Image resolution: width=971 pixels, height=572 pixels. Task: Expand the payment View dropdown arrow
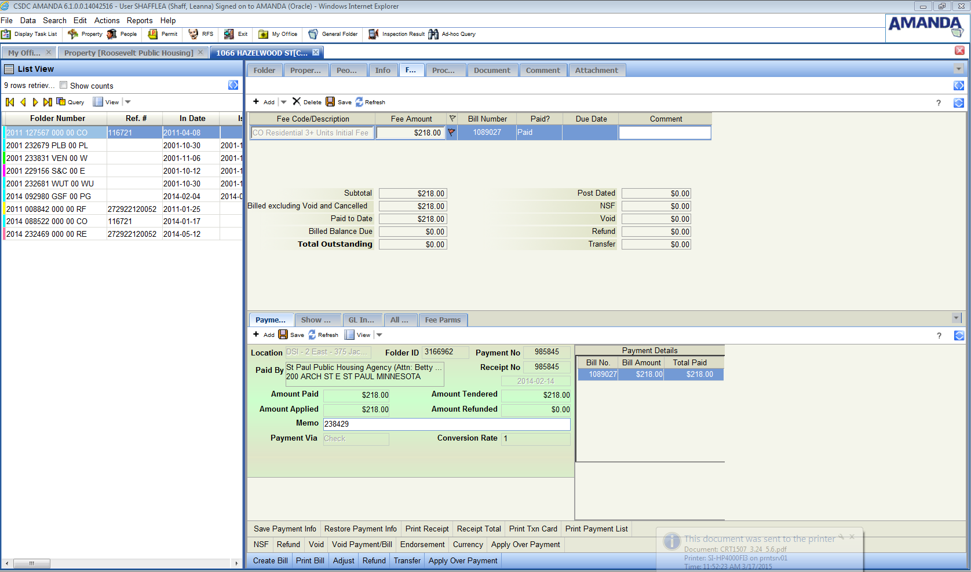[x=379, y=335]
